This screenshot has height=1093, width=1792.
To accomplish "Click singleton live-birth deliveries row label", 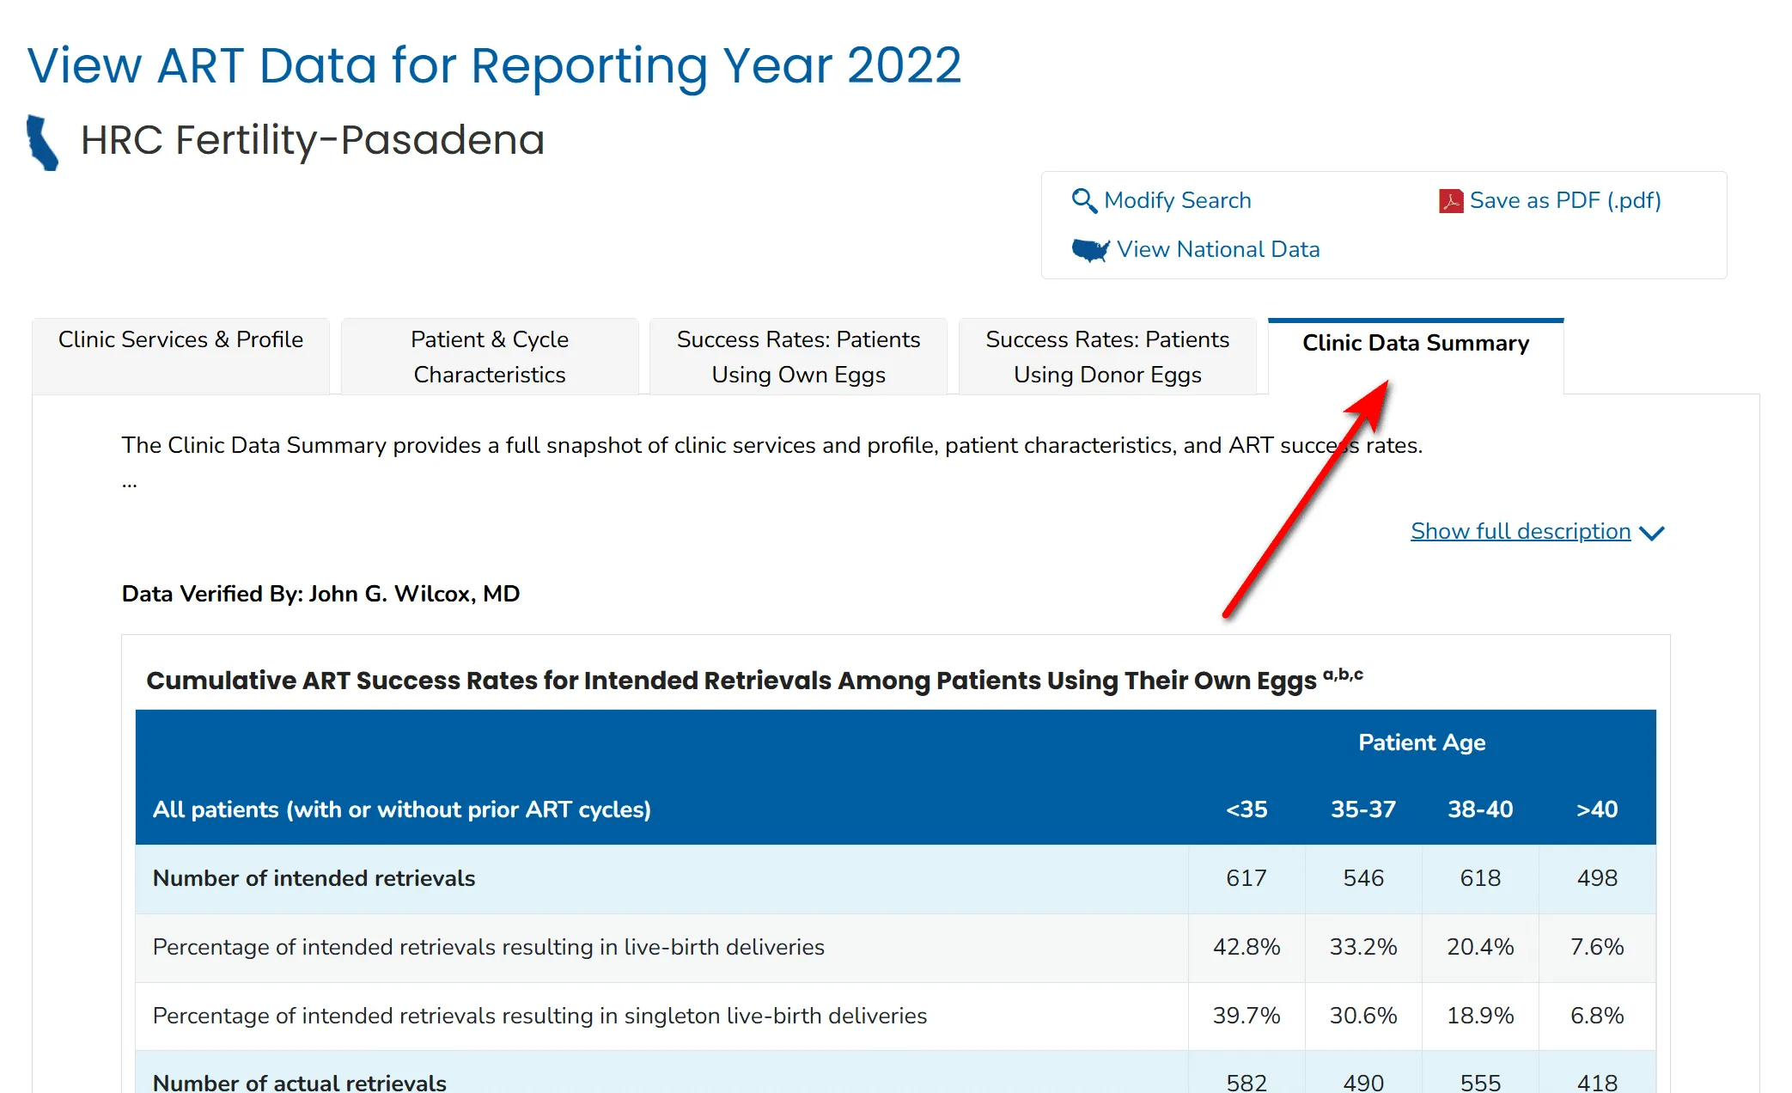I will (x=539, y=1016).
